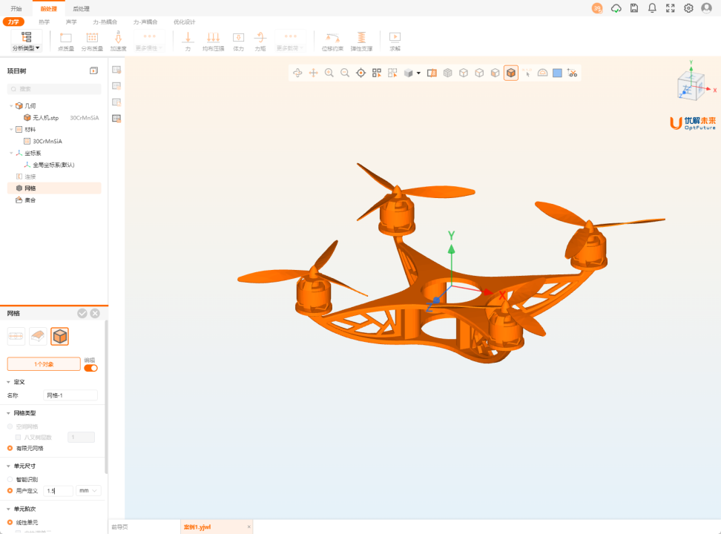Collapse the 单元阶次 section
Screen dimensions: 721x534
click(x=8, y=509)
